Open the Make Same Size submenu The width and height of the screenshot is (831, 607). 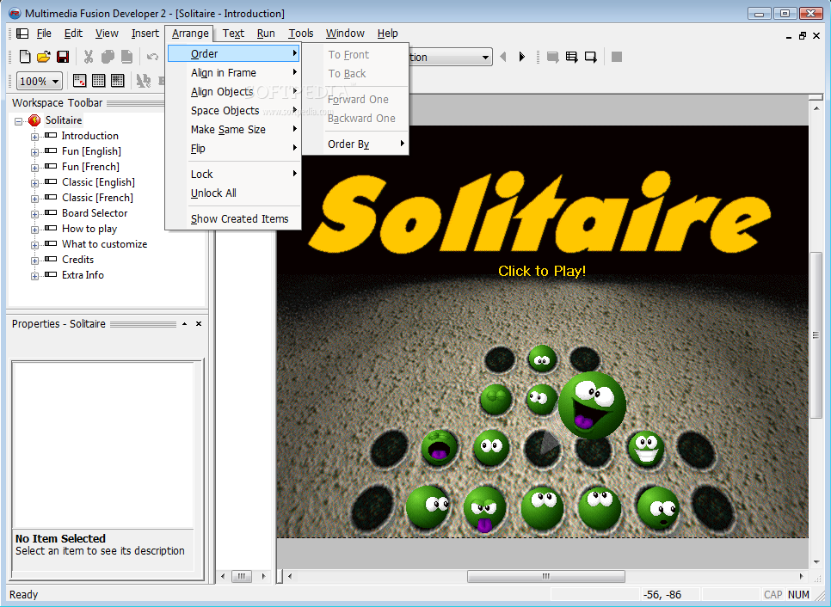(x=234, y=130)
